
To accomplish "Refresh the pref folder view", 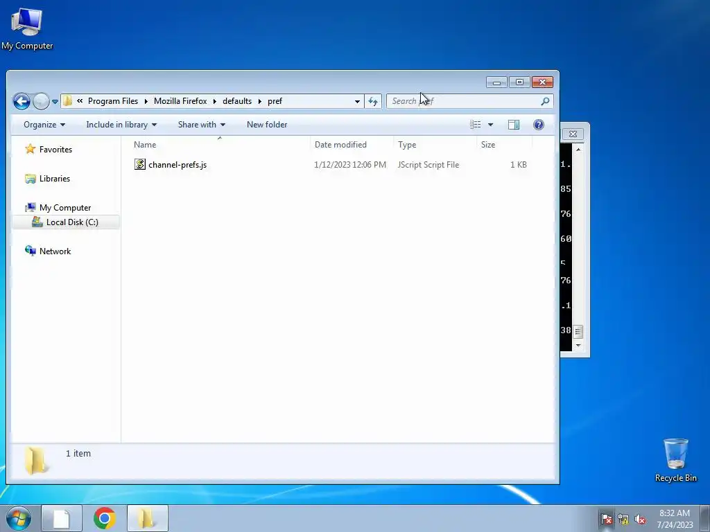I will (373, 101).
